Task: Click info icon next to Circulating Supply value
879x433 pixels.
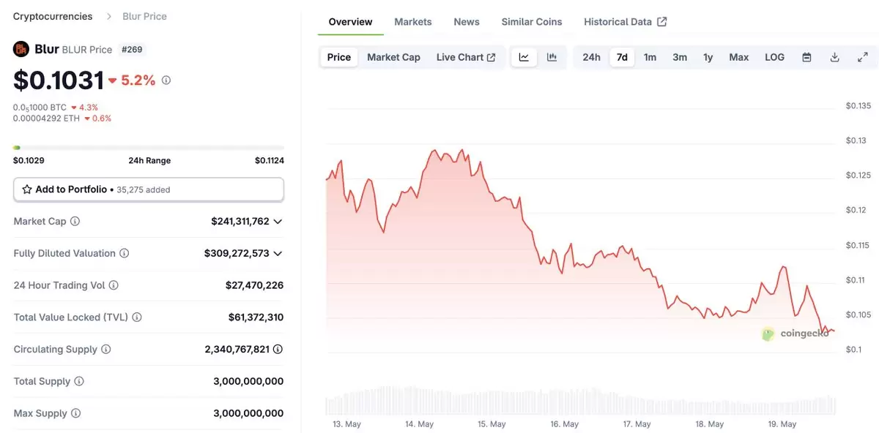Action: [x=278, y=350]
